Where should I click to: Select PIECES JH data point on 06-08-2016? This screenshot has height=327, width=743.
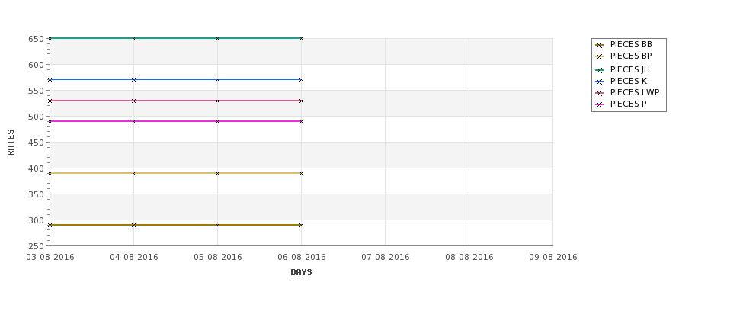coord(301,38)
